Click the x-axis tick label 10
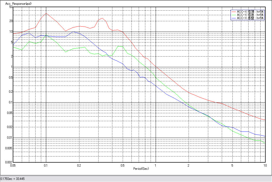This screenshot has height=182, width=272. [x=265, y=165]
